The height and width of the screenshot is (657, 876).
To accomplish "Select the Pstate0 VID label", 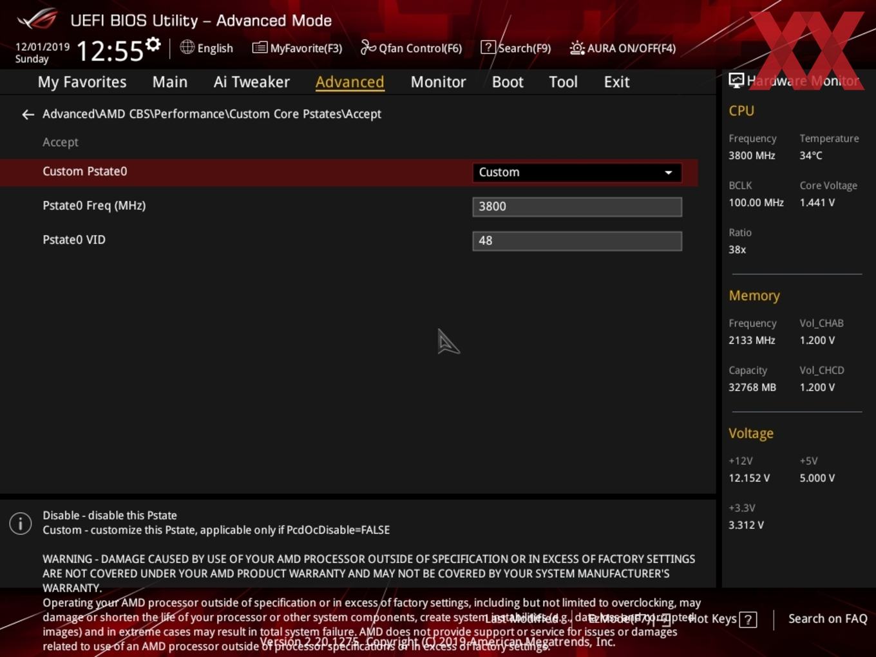I will 74,240.
